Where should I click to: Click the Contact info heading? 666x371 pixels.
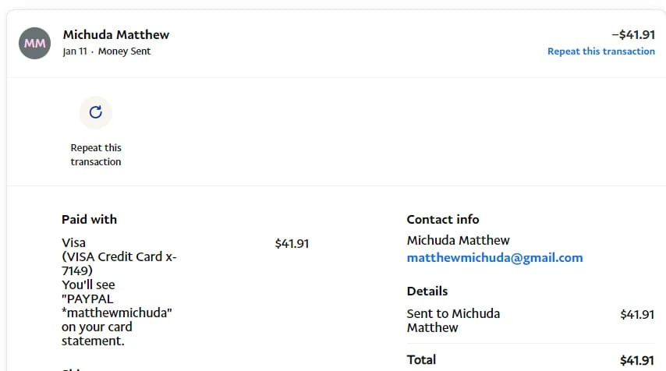click(x=443, y=220)
